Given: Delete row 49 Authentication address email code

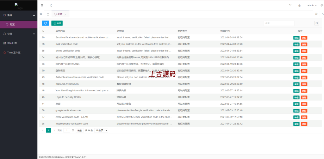Looking at the screenshot, I should coord(304,77).
